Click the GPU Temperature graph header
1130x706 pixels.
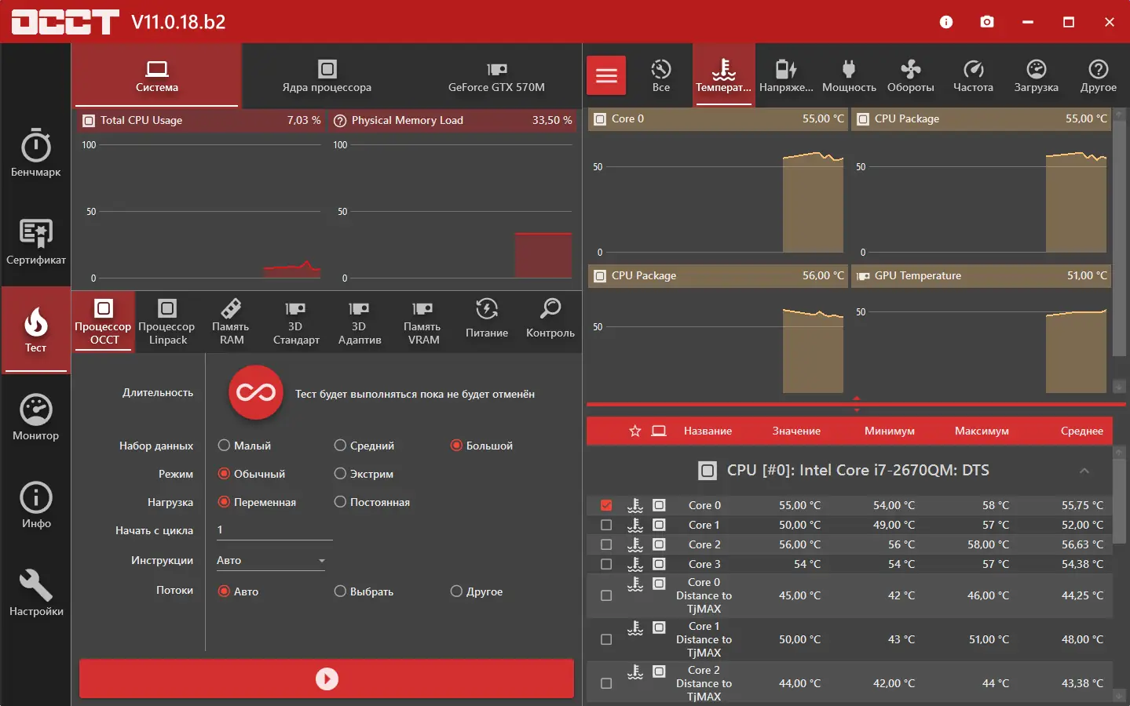pos(982,275)
